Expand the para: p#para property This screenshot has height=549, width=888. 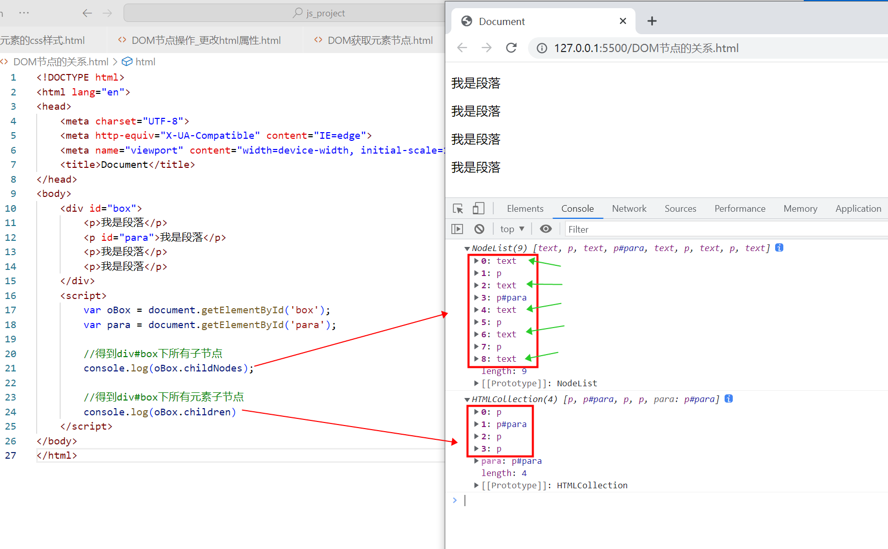tap(476, 461)
